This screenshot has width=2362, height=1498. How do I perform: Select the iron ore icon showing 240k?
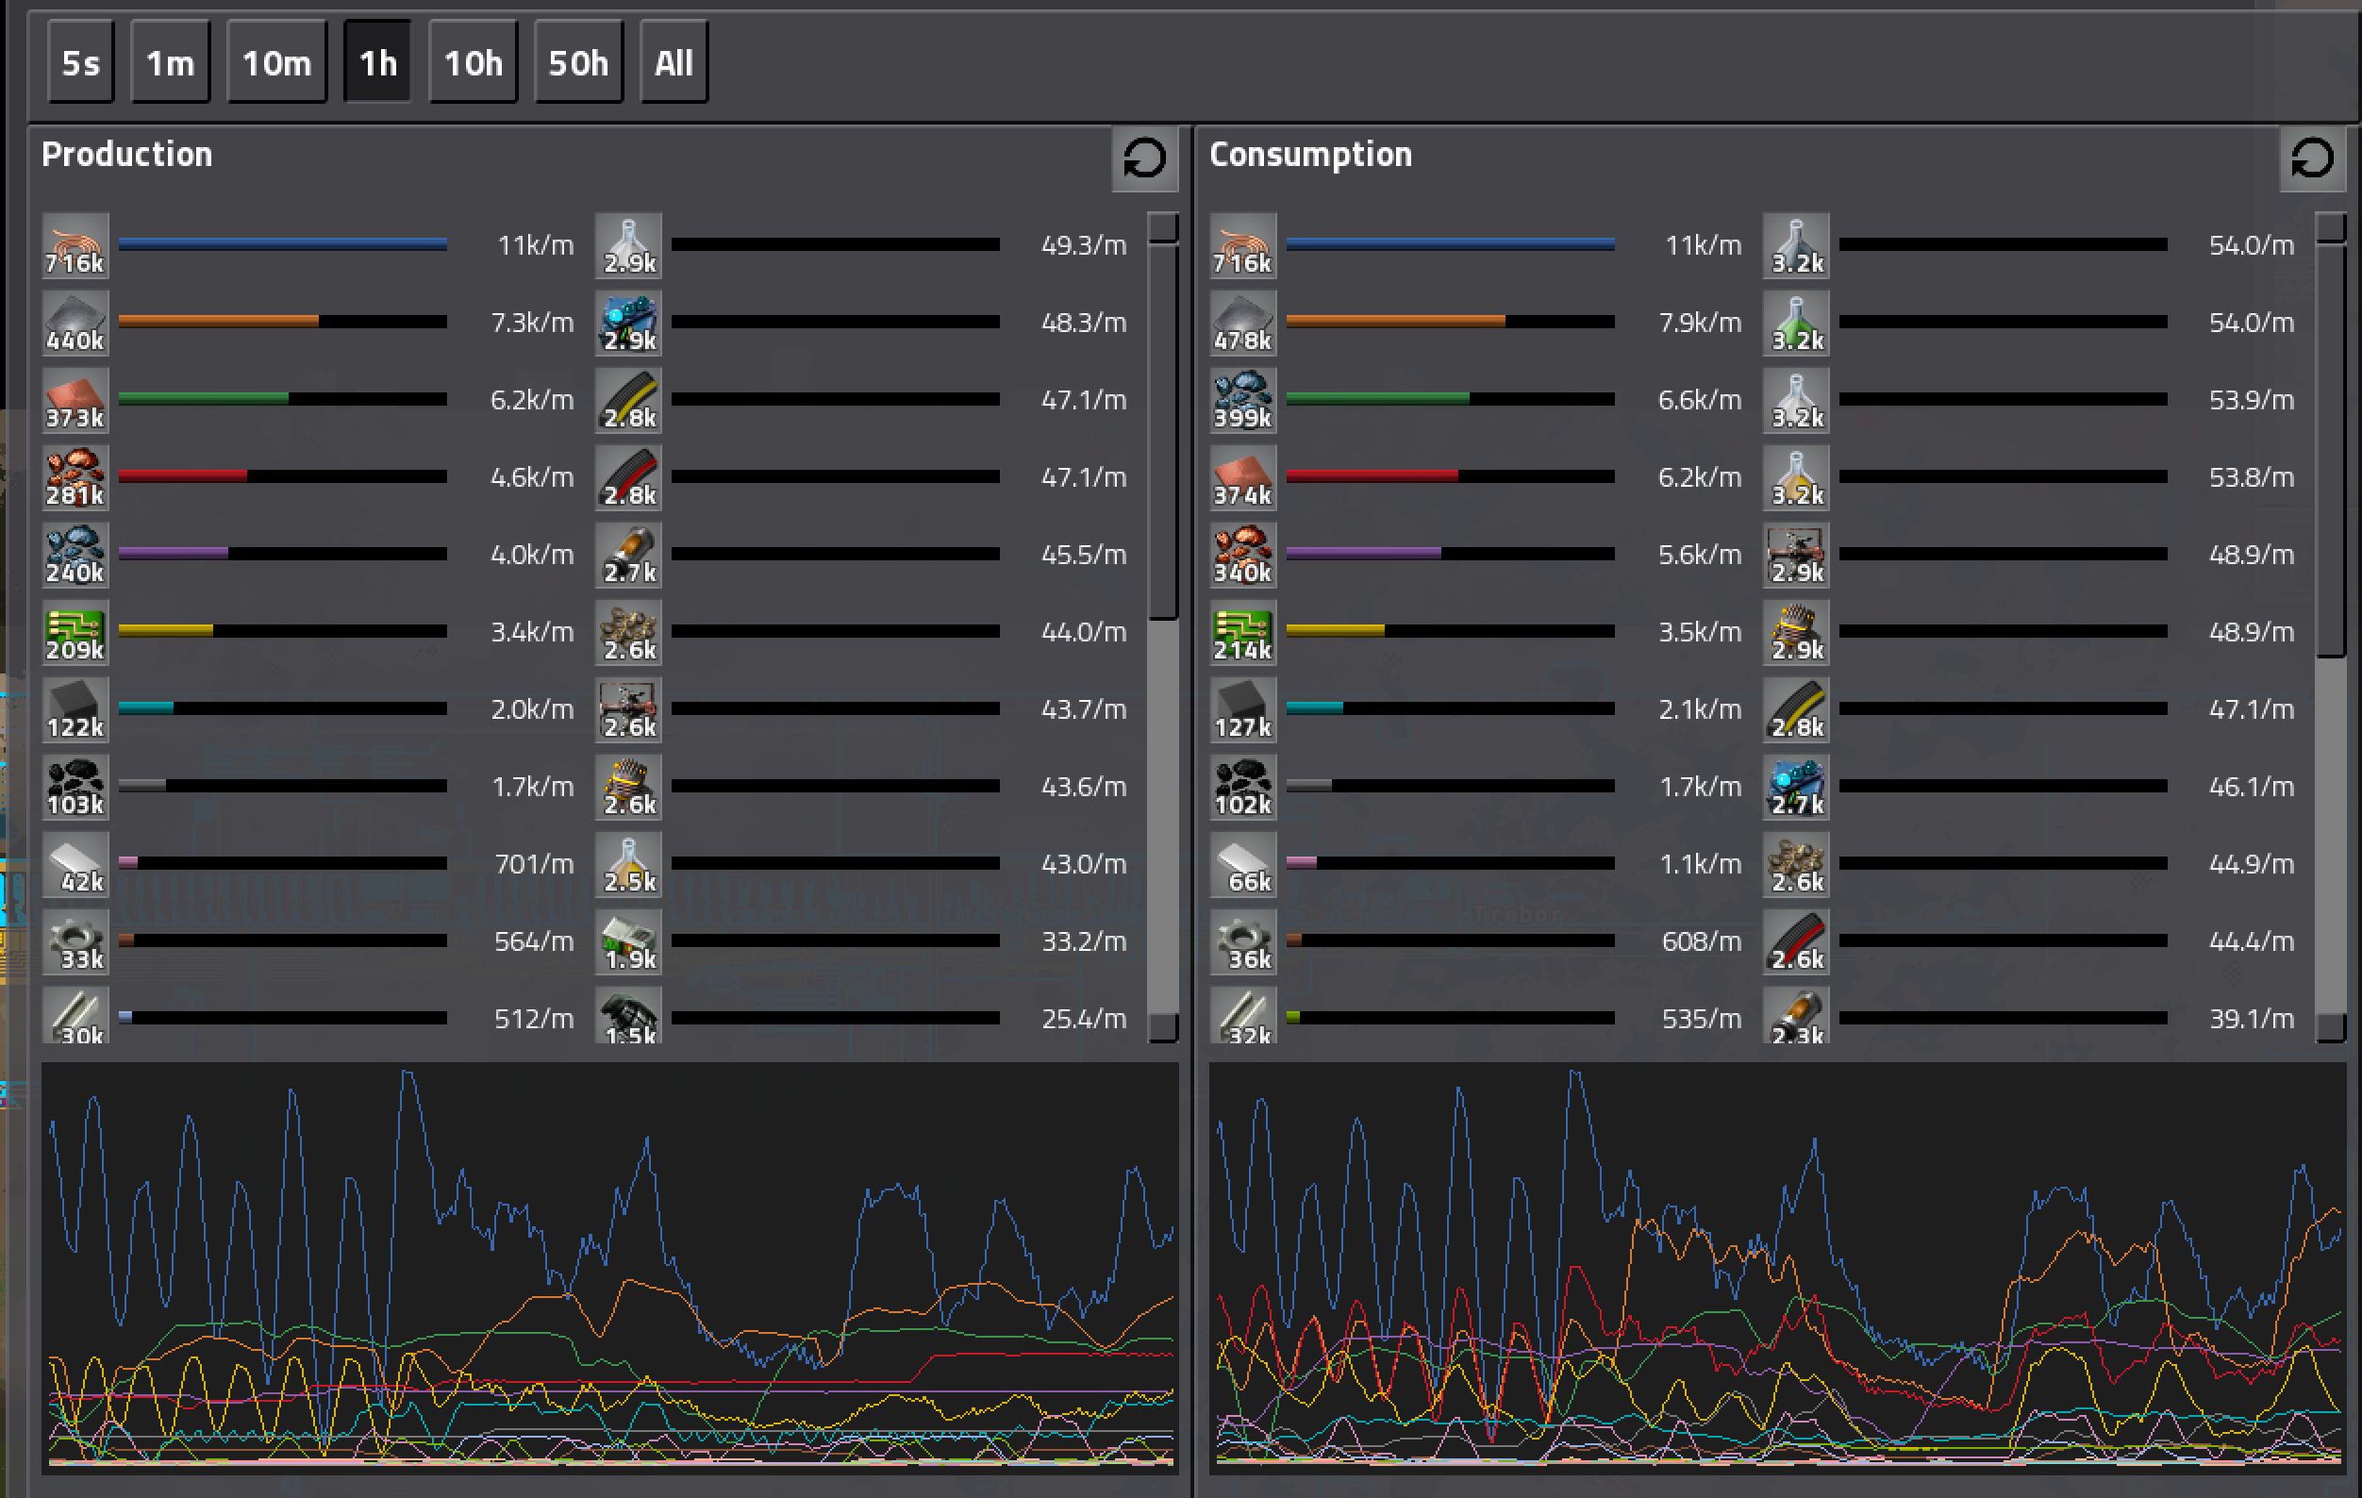pos(75,556)
